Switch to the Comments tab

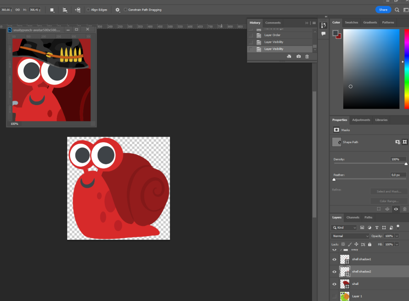point(273,23)
